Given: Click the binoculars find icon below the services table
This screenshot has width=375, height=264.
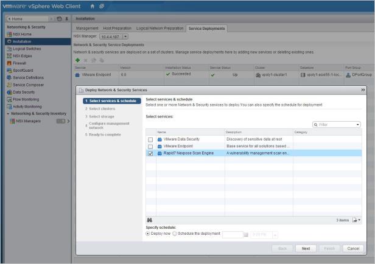Looking at the screenshot, I should (x=149, y=220).
